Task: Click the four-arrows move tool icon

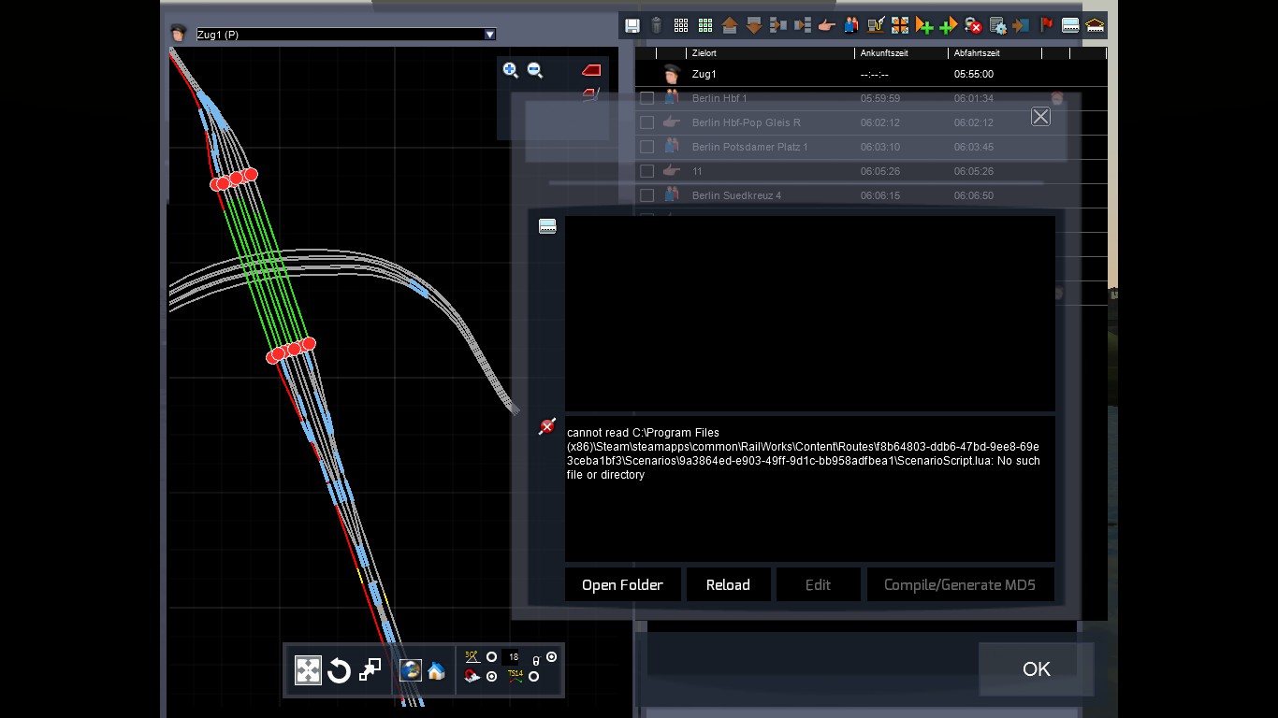Action: (x=308, y=670)
